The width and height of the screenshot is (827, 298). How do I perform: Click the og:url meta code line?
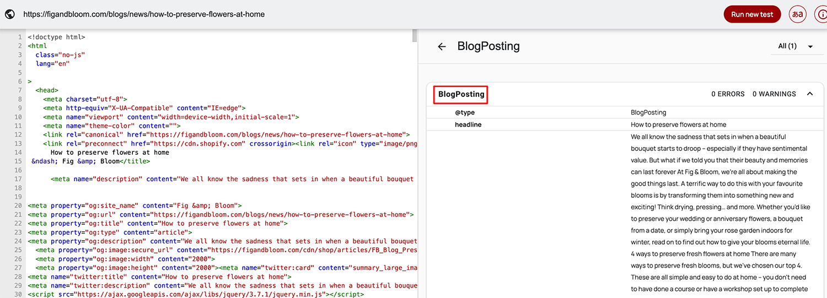[221, 214]
